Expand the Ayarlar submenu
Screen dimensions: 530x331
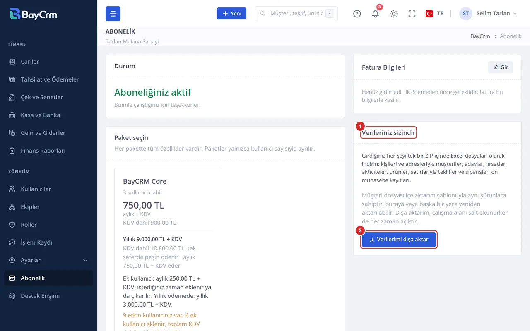(x=48, y=260)
